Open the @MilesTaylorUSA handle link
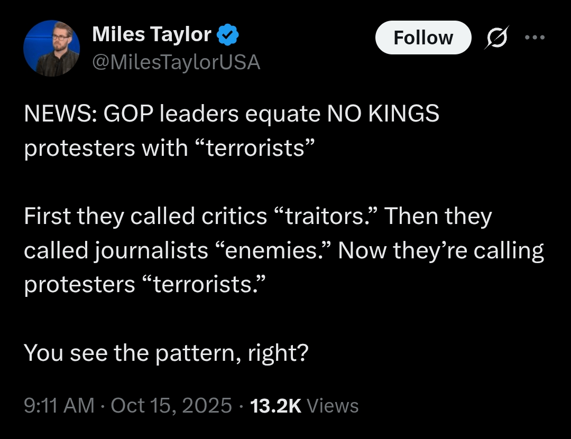The image size is (571, 439). click(x=176, y=62)
